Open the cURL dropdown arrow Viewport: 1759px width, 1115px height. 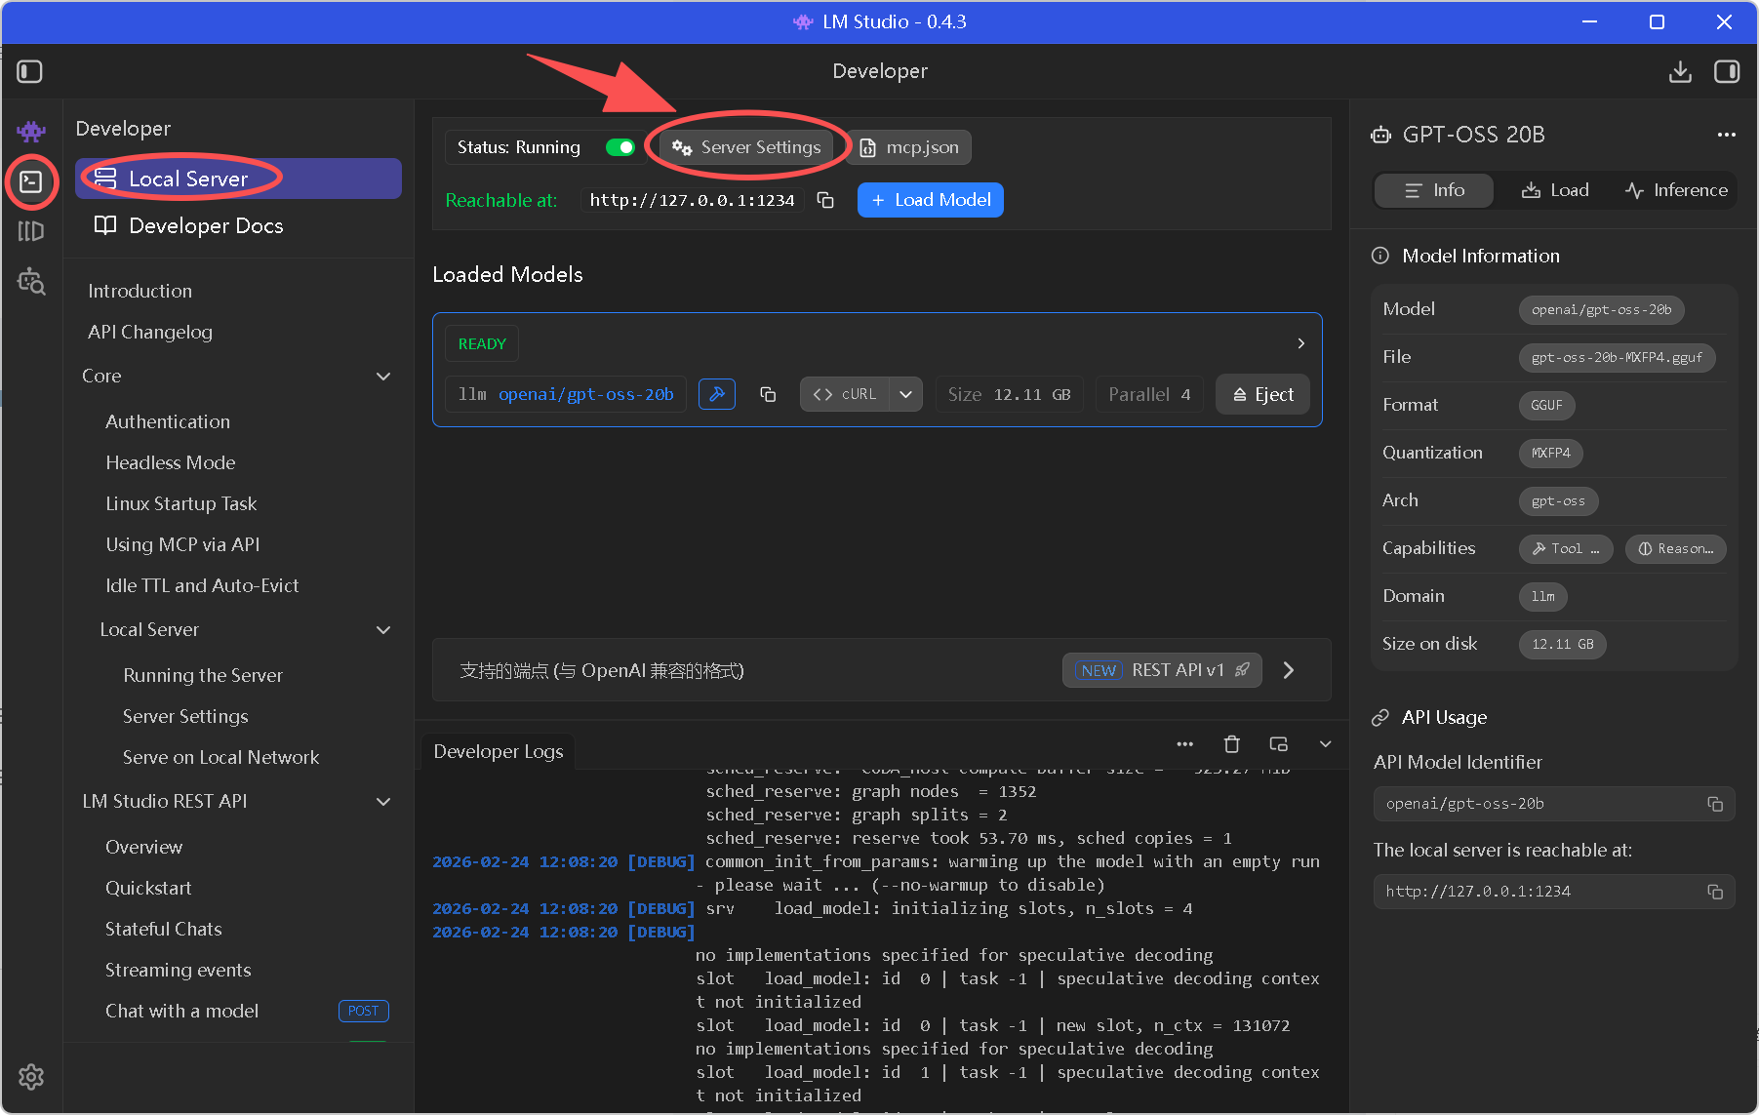point(905,394)
